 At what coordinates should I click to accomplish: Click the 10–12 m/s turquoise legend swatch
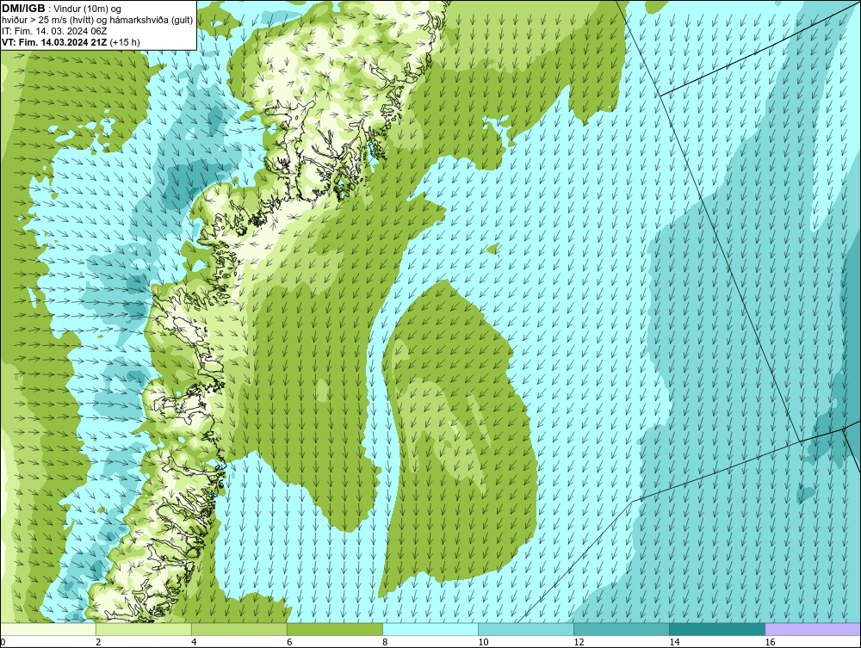pyautogui.click(x=525, y=629)
